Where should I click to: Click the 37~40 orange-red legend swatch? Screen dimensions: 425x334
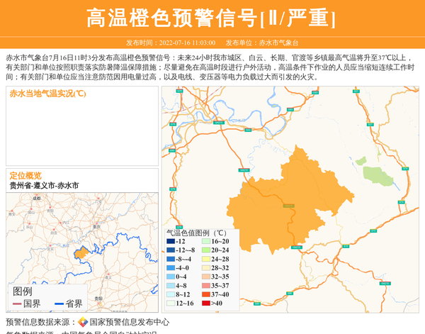(x=208, y=294)
